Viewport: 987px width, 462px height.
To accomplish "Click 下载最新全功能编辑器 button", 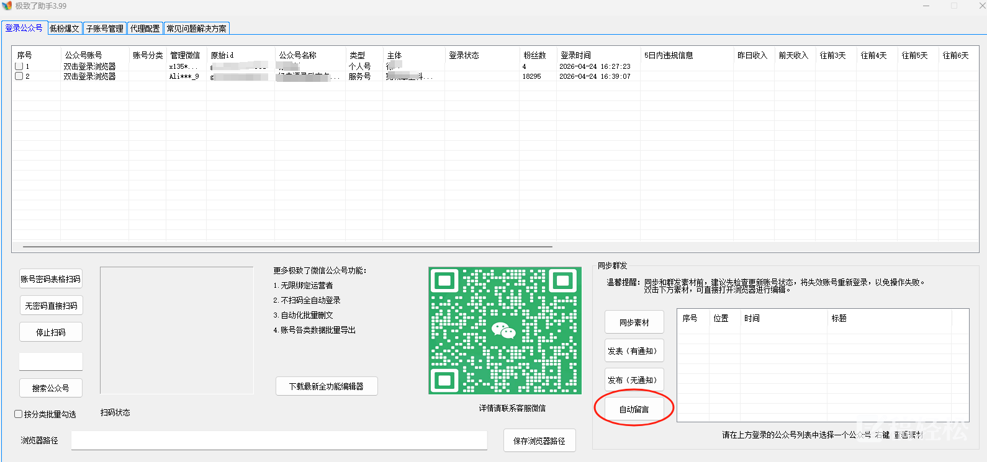I will (x=327, y=386).
